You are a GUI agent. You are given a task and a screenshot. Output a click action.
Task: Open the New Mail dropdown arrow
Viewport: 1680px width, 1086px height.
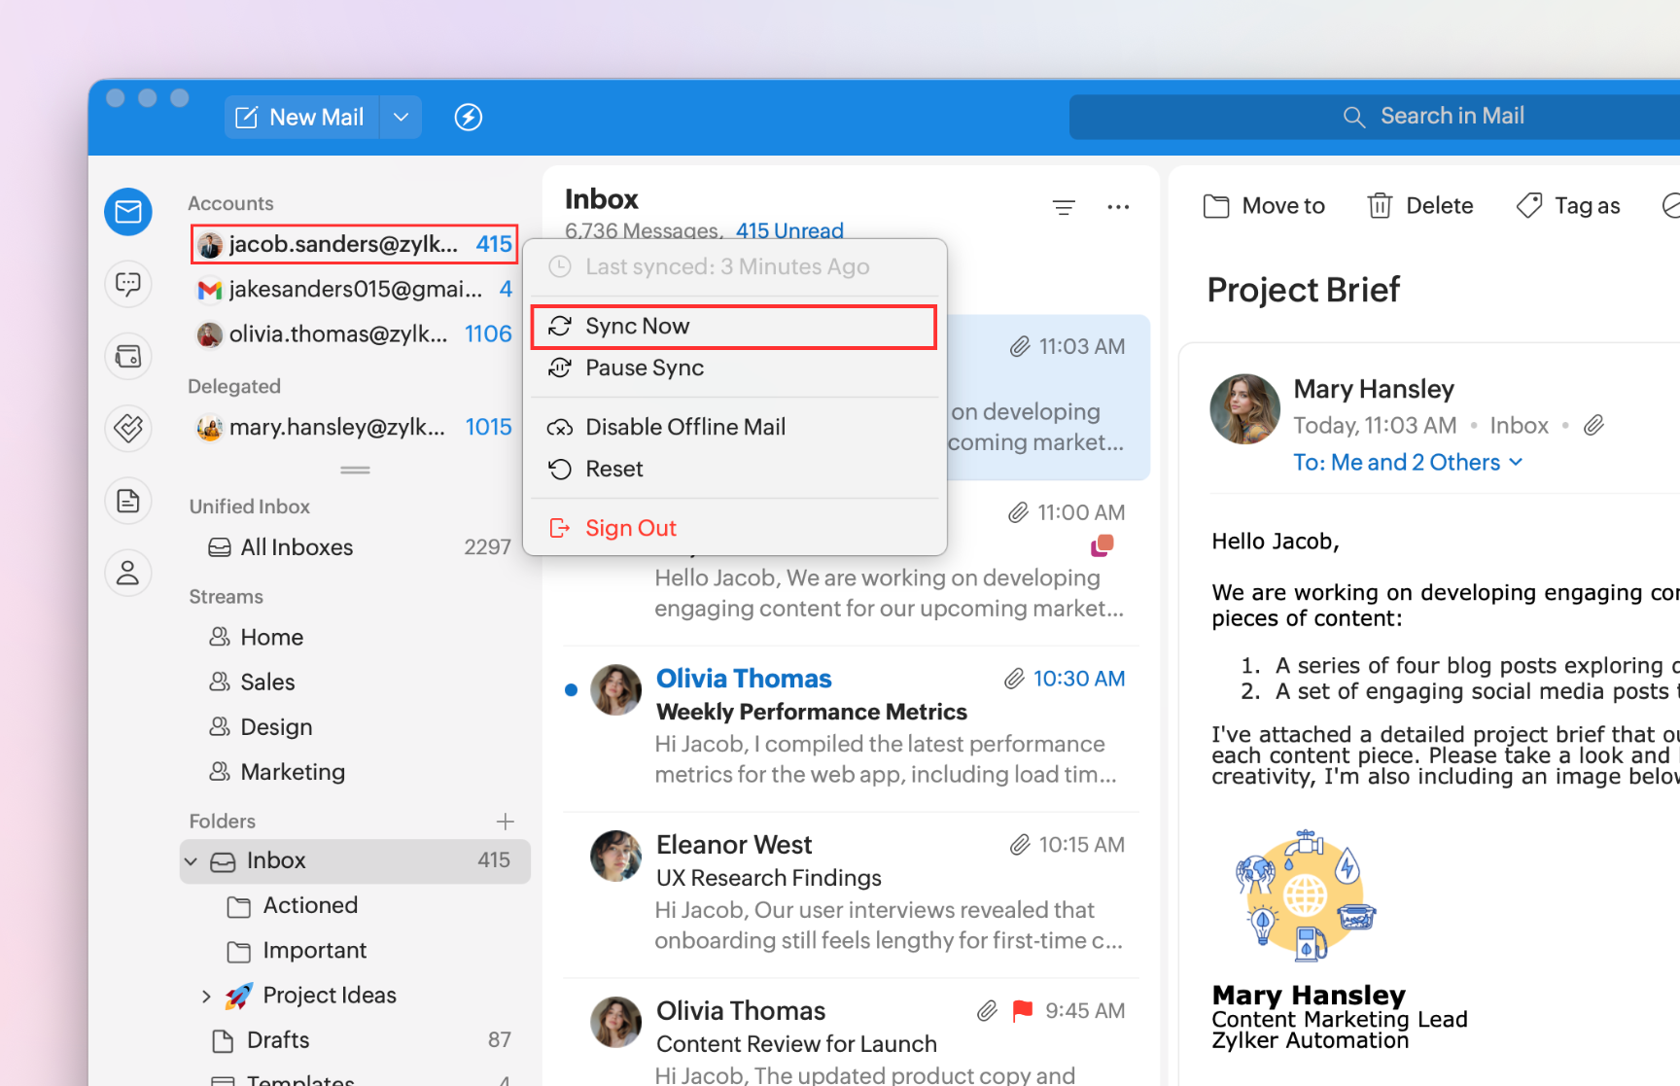coord(401,118)
